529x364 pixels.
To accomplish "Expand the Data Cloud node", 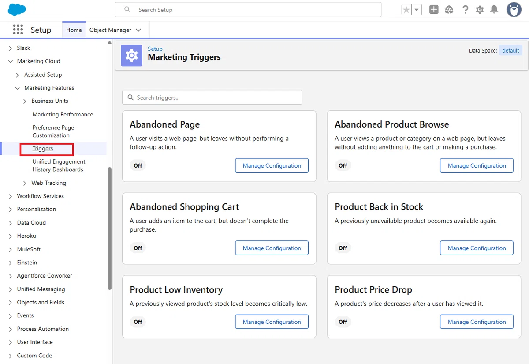I will point(11,223).
